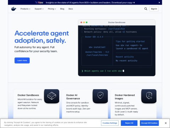Click the Docker Sandboxes card icon
Image resolution: width=170 pixels, height=128 pixels.
pos(52,96)
